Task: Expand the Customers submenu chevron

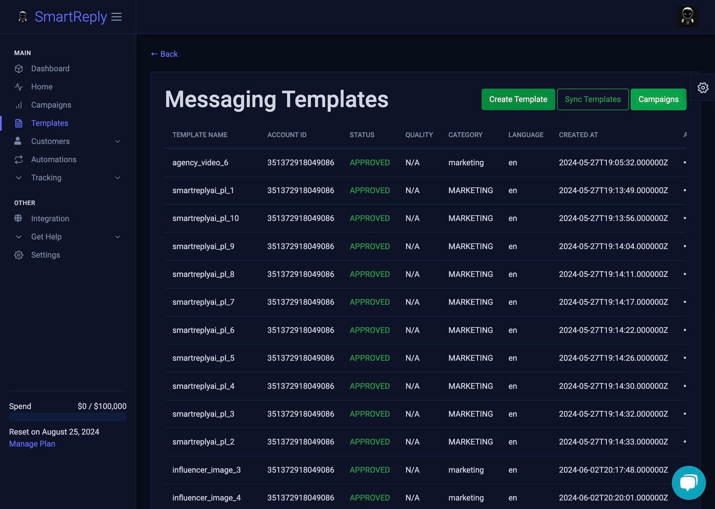Action: pyautogui.click(x=118, y=141)
